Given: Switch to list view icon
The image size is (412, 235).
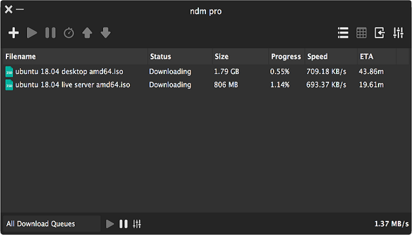Looking at the screenshot, I should (343, 33).
